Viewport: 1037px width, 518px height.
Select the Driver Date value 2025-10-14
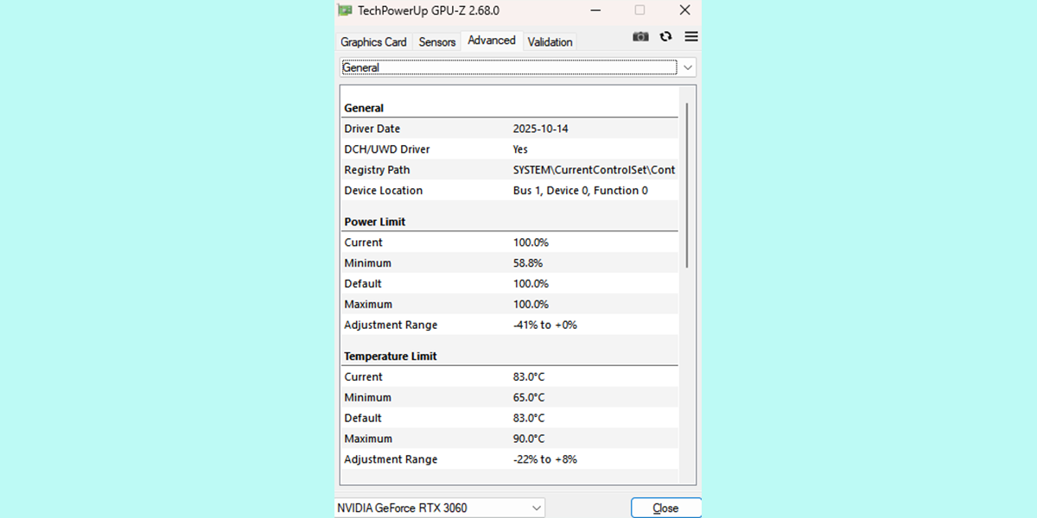pos(540,129)
